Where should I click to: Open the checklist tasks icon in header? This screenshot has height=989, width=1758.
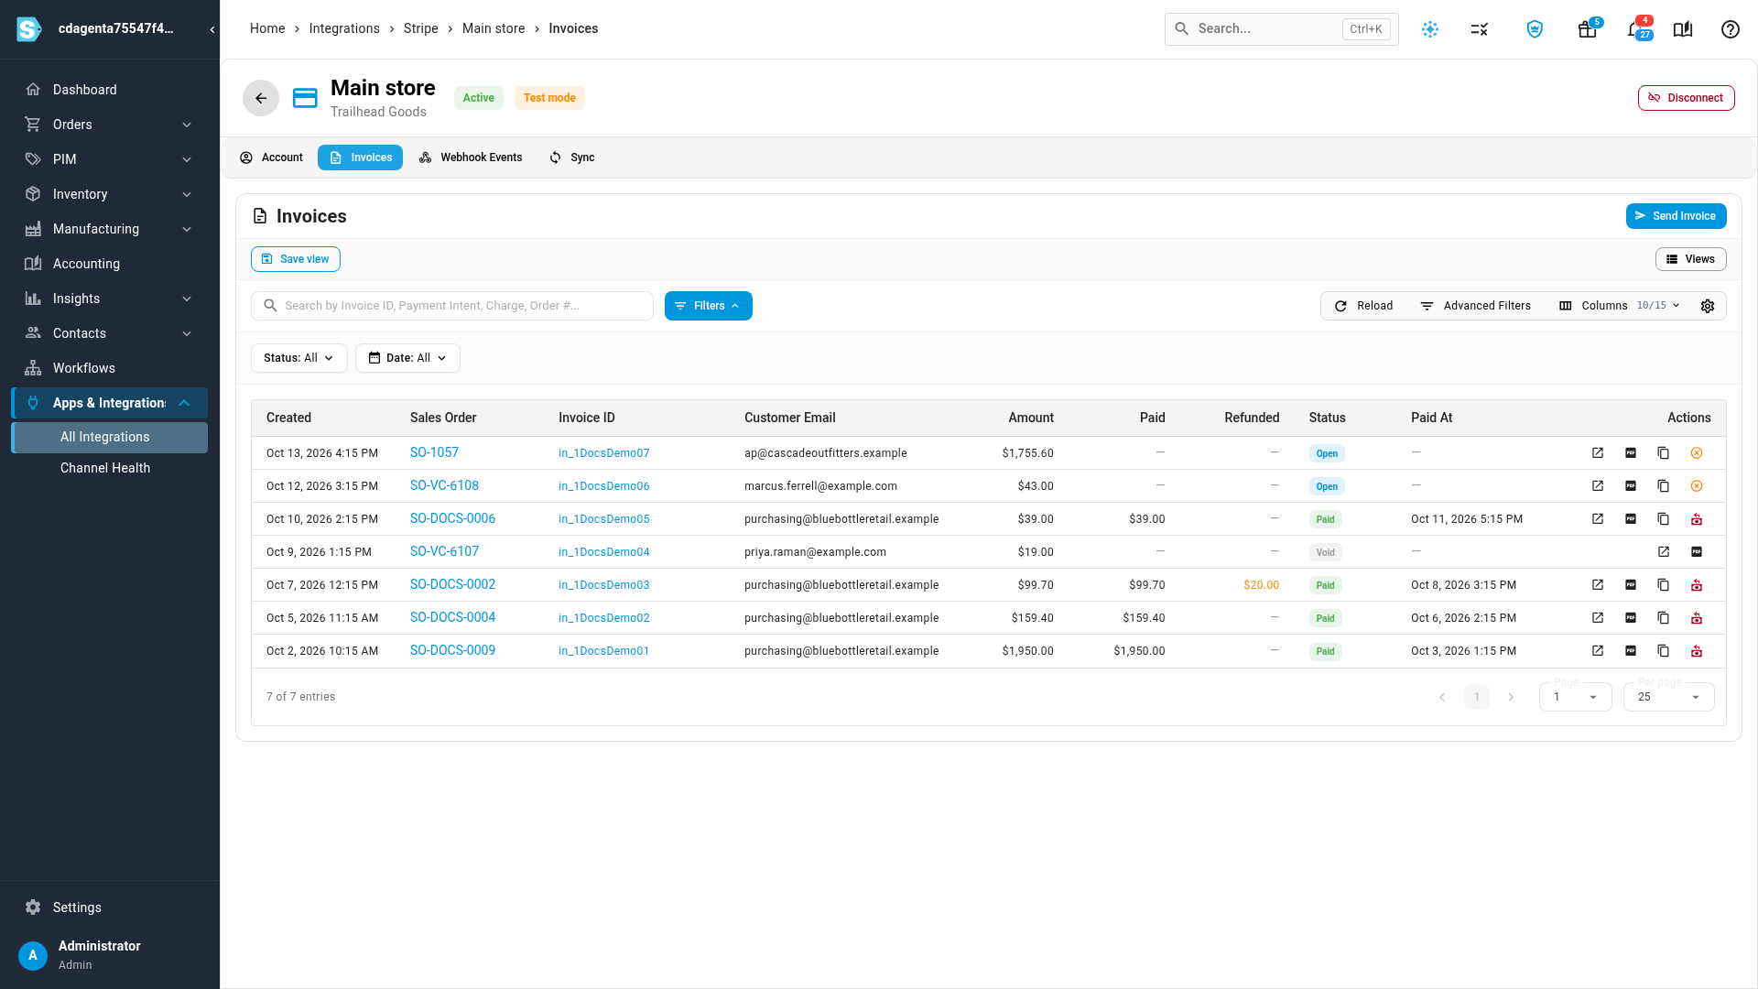(x=1480, y=29)
